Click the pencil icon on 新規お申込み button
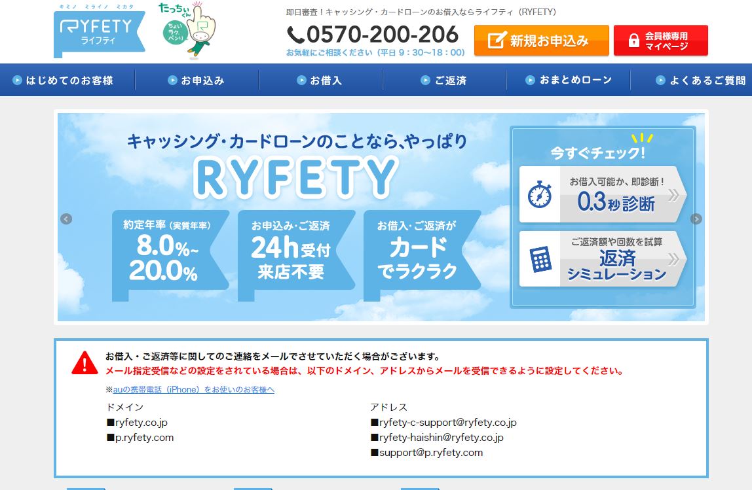This screenshot has width=752, height=490. (x=497, y=41)
